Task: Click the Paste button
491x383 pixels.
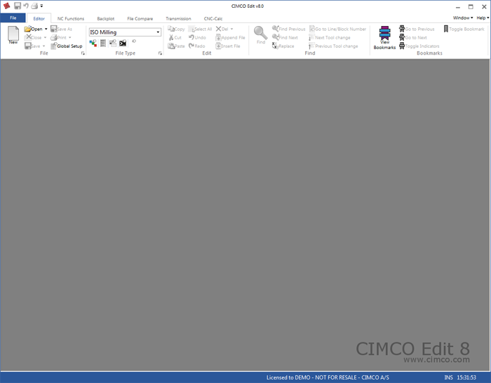Action: [176, 46]
